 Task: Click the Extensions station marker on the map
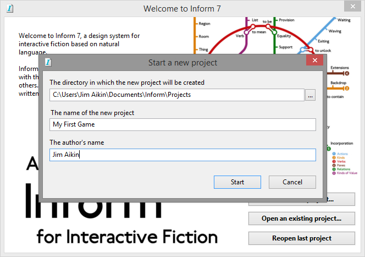tap(346, 73)
